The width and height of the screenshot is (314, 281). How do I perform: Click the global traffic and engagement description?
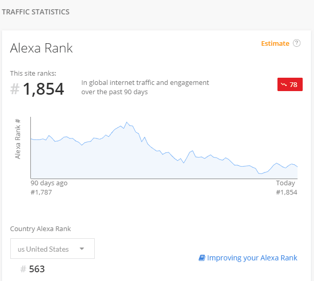point(145,87)
